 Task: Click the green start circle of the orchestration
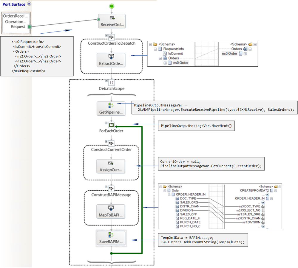click(x=112, y=6)
